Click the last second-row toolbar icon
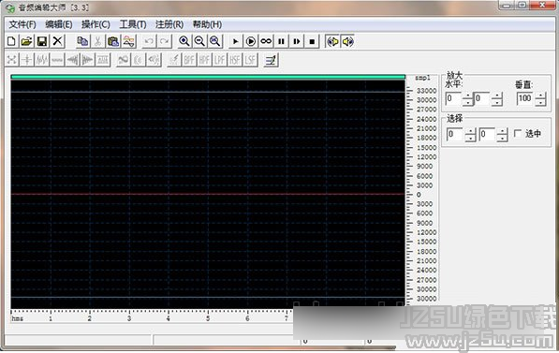 pos(271,60)
